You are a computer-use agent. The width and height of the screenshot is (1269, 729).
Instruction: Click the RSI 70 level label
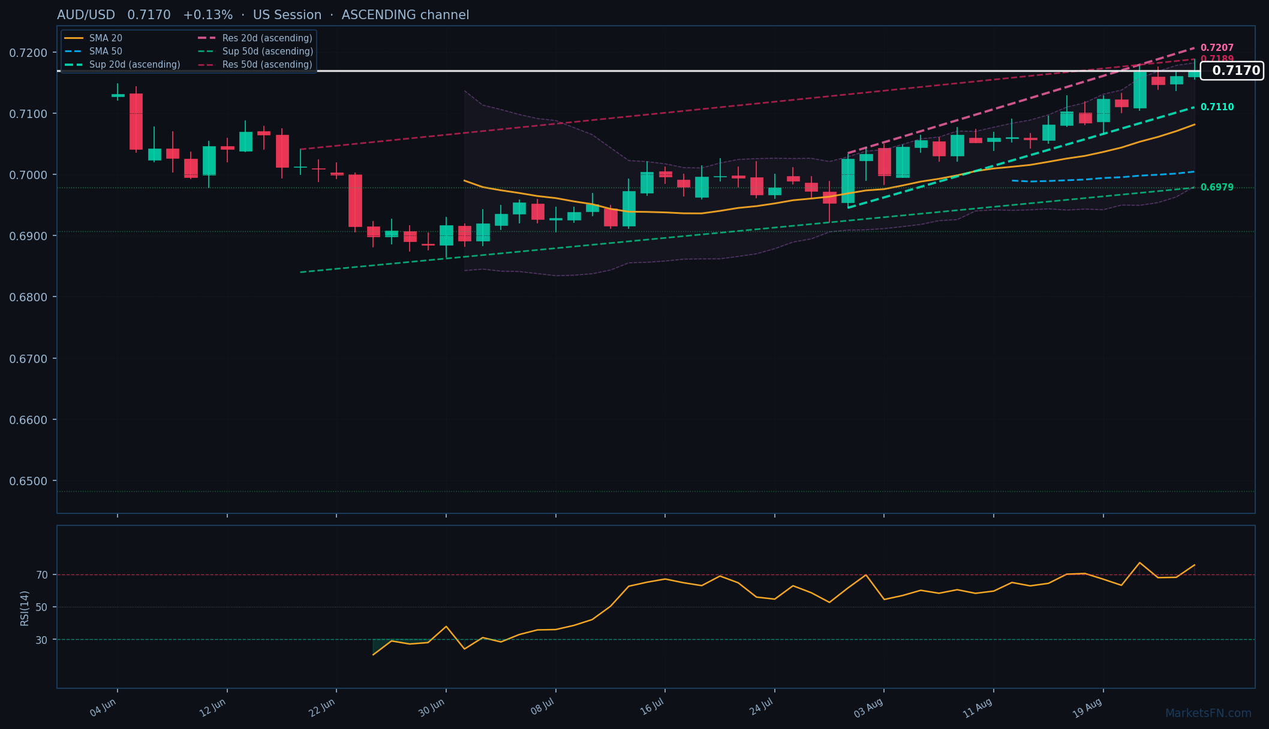tap(42, 575)
